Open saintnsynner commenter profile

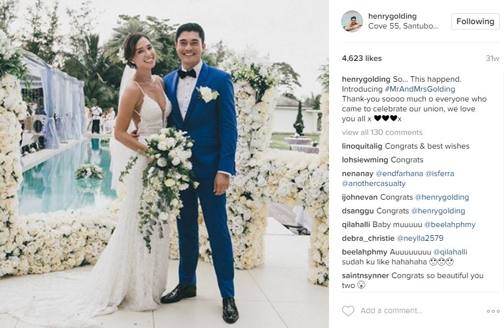[x=365, y=275]
